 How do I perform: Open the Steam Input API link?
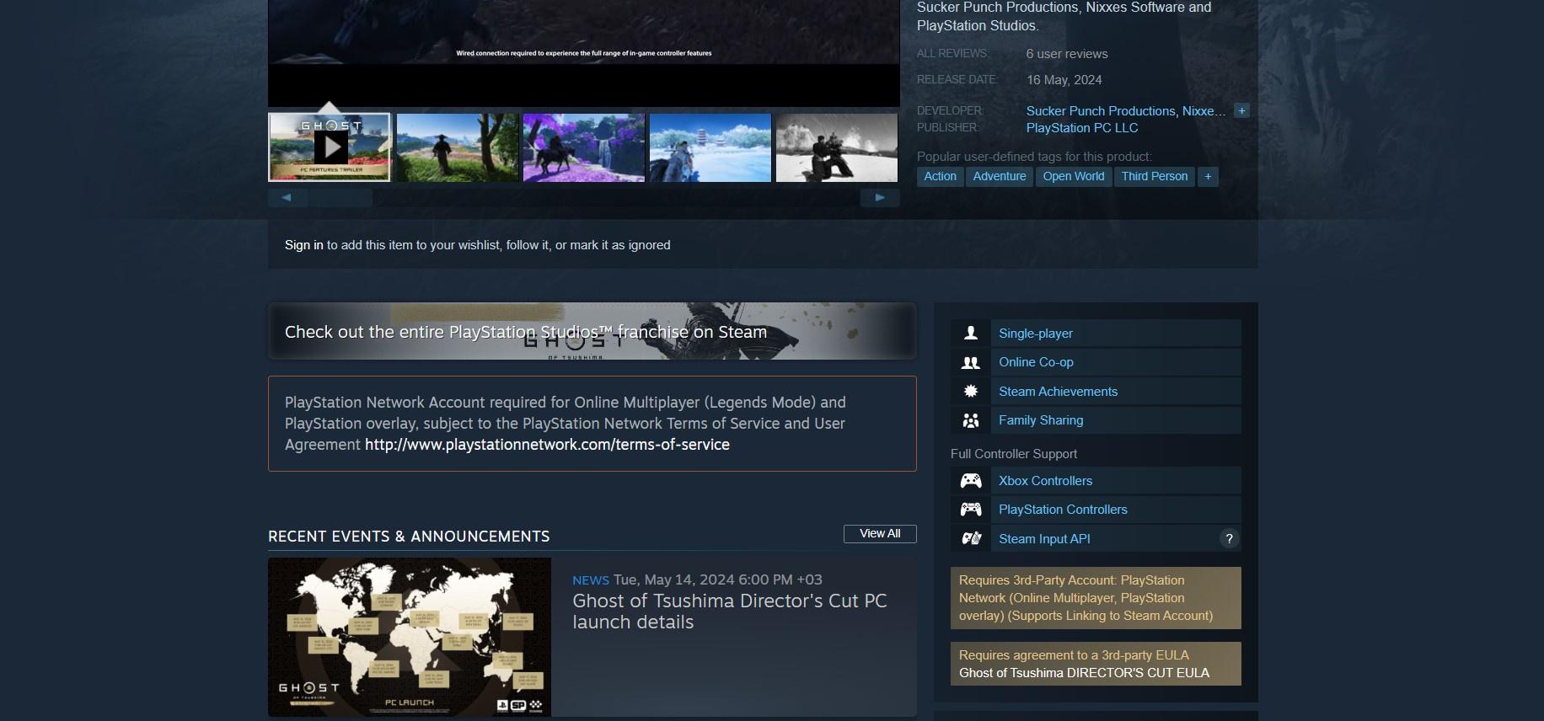click(1044, 539)
